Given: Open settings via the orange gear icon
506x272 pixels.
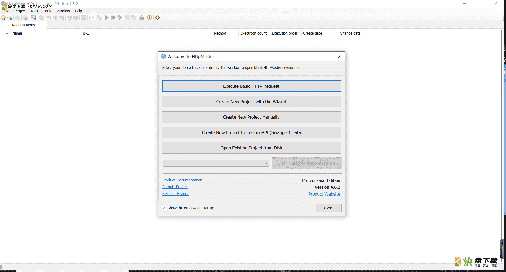Looking at the screenshot, I should point(157,18).
